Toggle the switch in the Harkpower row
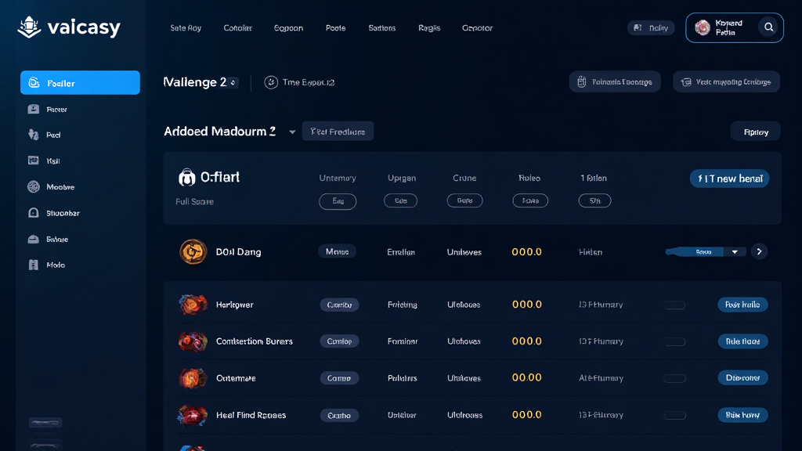Image resolution: width=802 pixels, height=451 pixels. [674, 305]
